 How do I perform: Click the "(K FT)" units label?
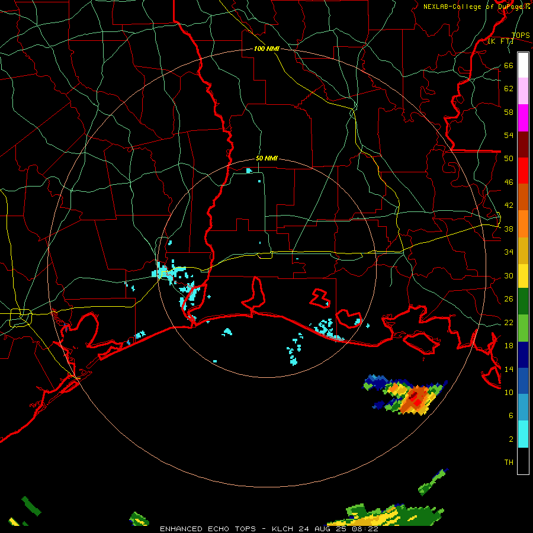point(500,41)
